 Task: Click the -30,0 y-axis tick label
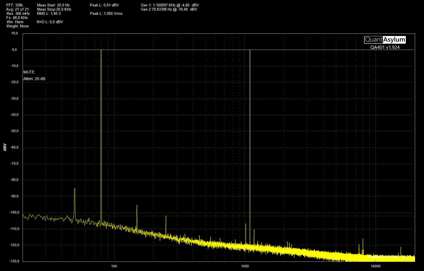click(x=15, y=99)
